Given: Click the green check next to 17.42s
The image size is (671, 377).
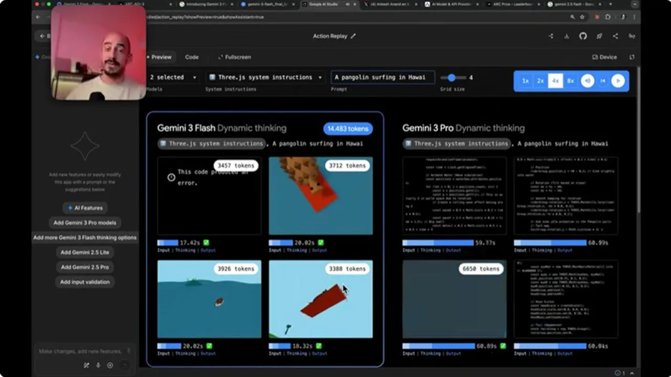Looking at the screenshot, I should click(206, 243).
